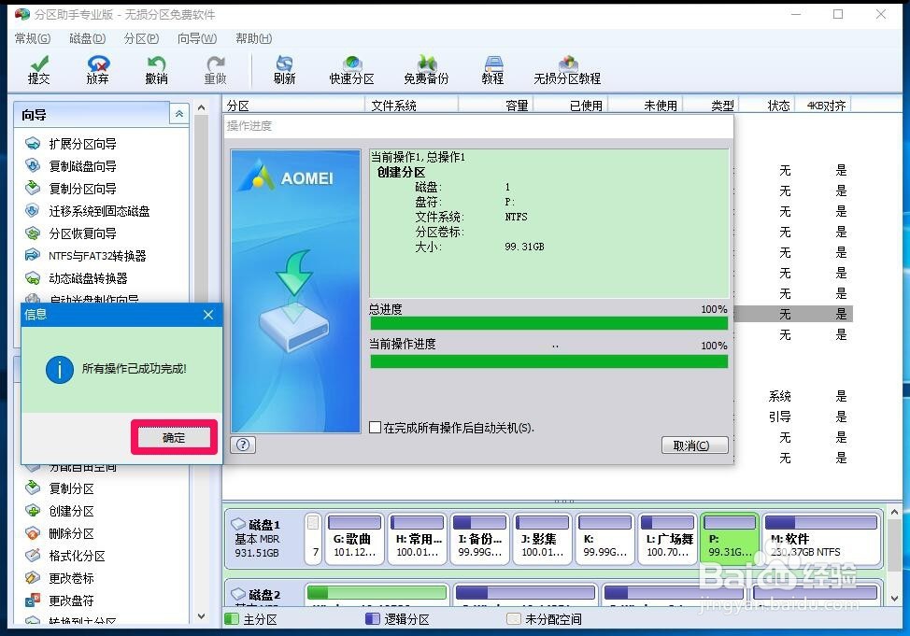
Task: Open the 常规(G) menu
Action: pos(33,38)
